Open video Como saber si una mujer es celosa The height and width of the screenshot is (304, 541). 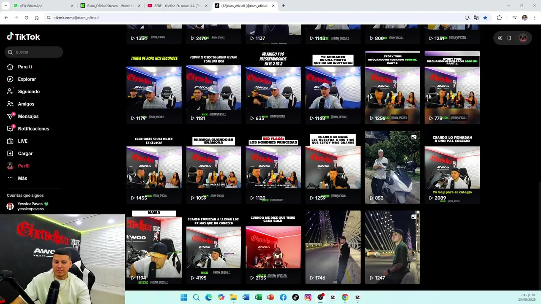(154, 167)
